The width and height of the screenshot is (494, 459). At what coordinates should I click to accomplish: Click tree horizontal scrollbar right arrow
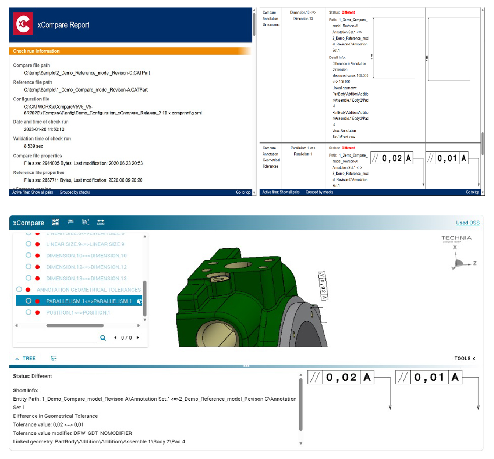click(138, 326)
